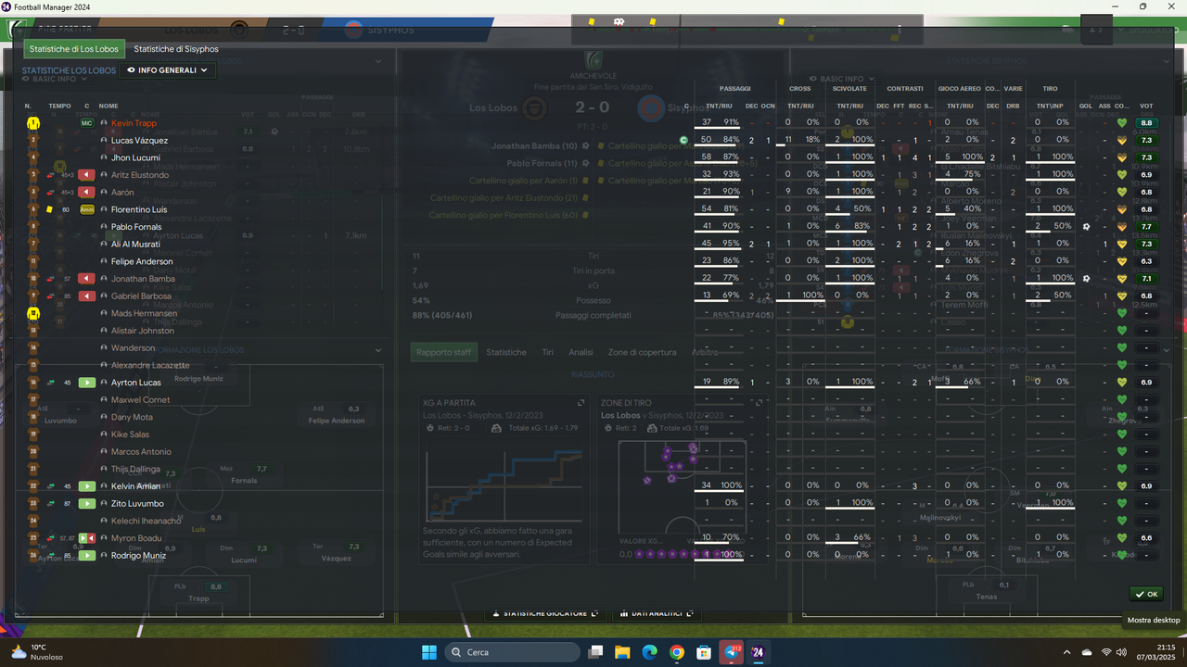Screen dimensions: 1187x667
Task: Open Microsoft Edge from the taskbar
Action: [x=649, y=652]
